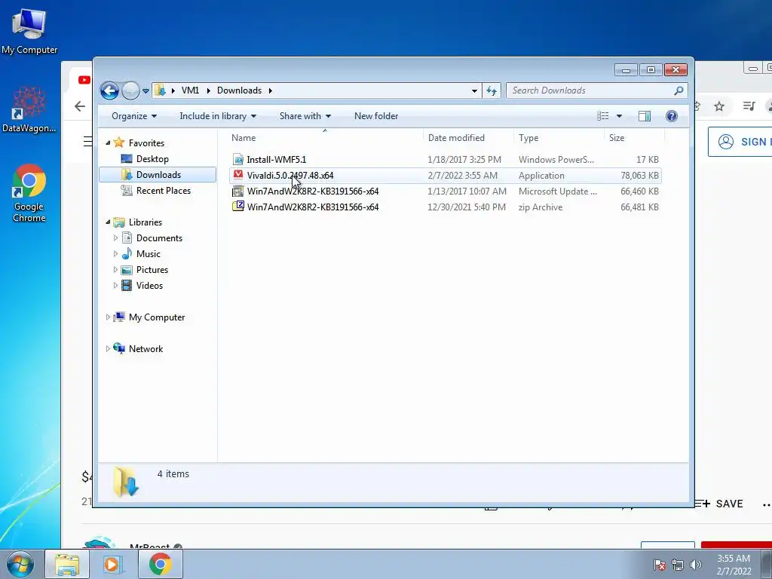Click the Favorites star icon
Viewport: 772px width, 579px height.
(x=118, y=142)
